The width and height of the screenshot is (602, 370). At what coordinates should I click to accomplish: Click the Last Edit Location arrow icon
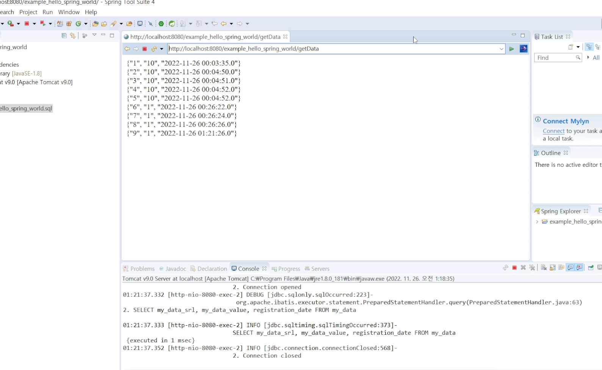click(x=214, y=24)
